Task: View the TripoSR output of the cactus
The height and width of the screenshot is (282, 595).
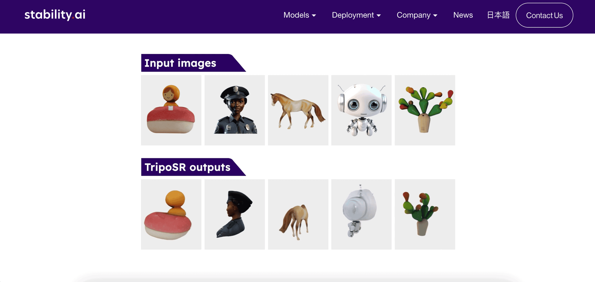Action: point(425,214)
